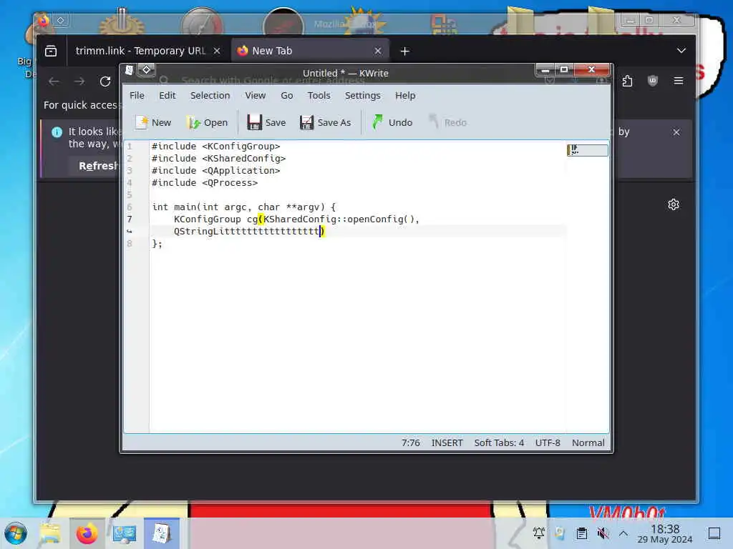
Task: Click the Start menu orb on taskbar
Action: (16, 533)
